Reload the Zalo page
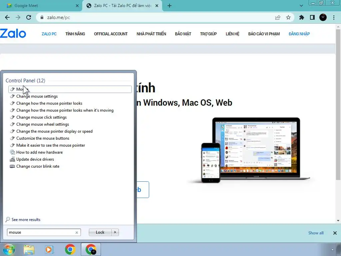The width and height of the screenshot is (341, 256). point(29,17)
